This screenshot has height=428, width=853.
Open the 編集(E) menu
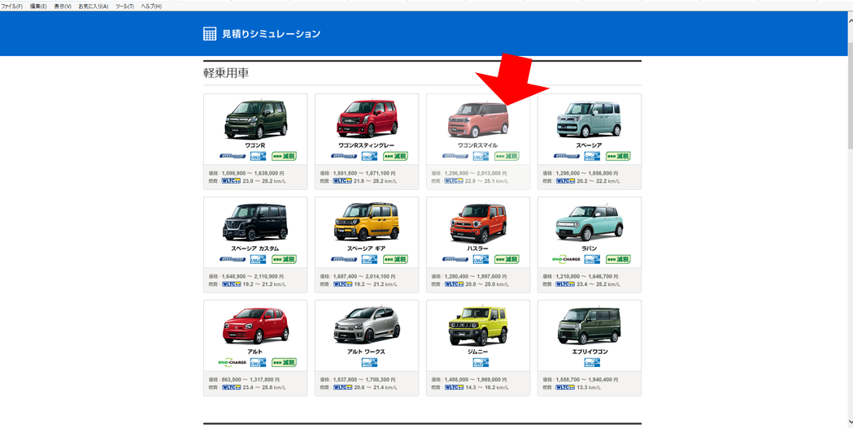(x=38, y=6)
